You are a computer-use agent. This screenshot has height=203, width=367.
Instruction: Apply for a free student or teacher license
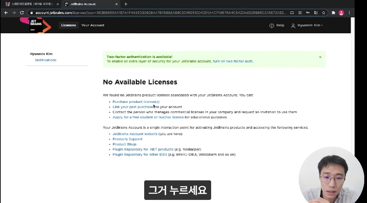pyautogui.click(x=148, y=117)
